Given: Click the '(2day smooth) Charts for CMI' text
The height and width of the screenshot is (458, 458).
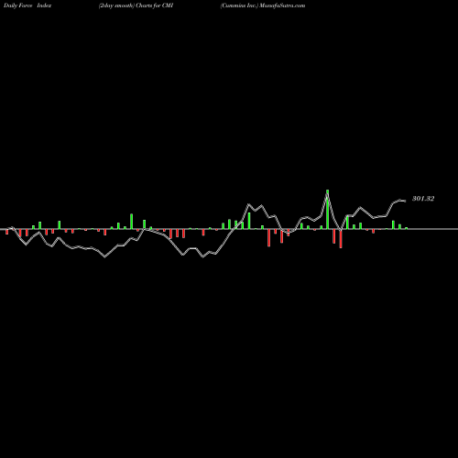Looking at the screenshot, I should point(136,5).
